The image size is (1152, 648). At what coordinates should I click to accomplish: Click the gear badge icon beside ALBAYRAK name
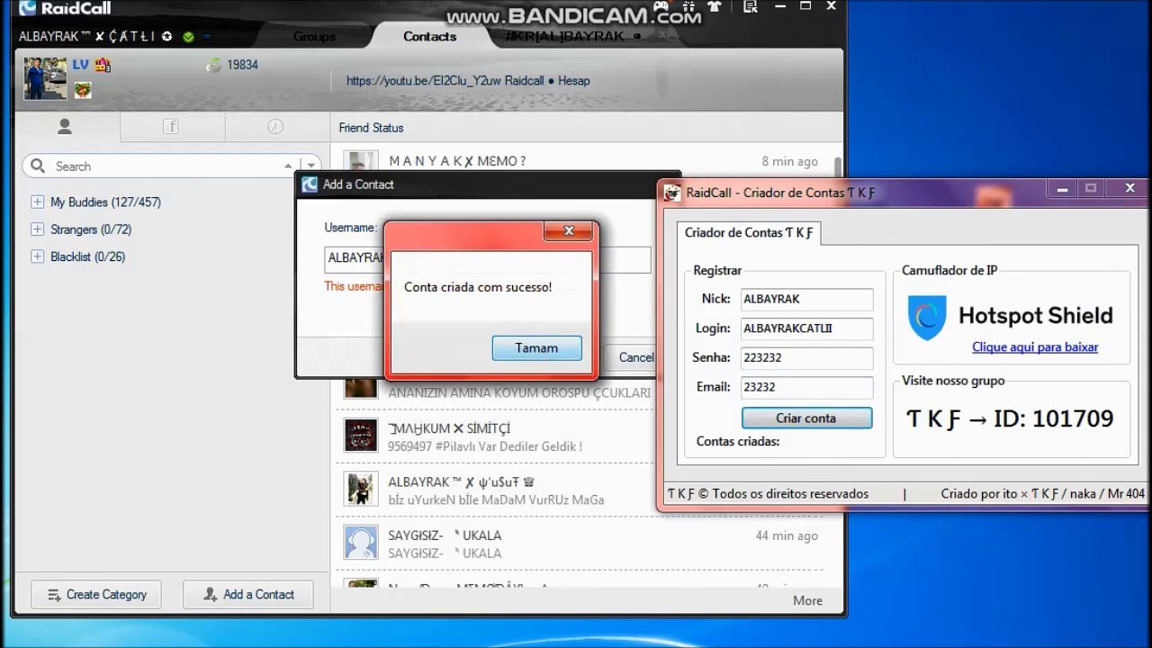(x=166, y=37)
